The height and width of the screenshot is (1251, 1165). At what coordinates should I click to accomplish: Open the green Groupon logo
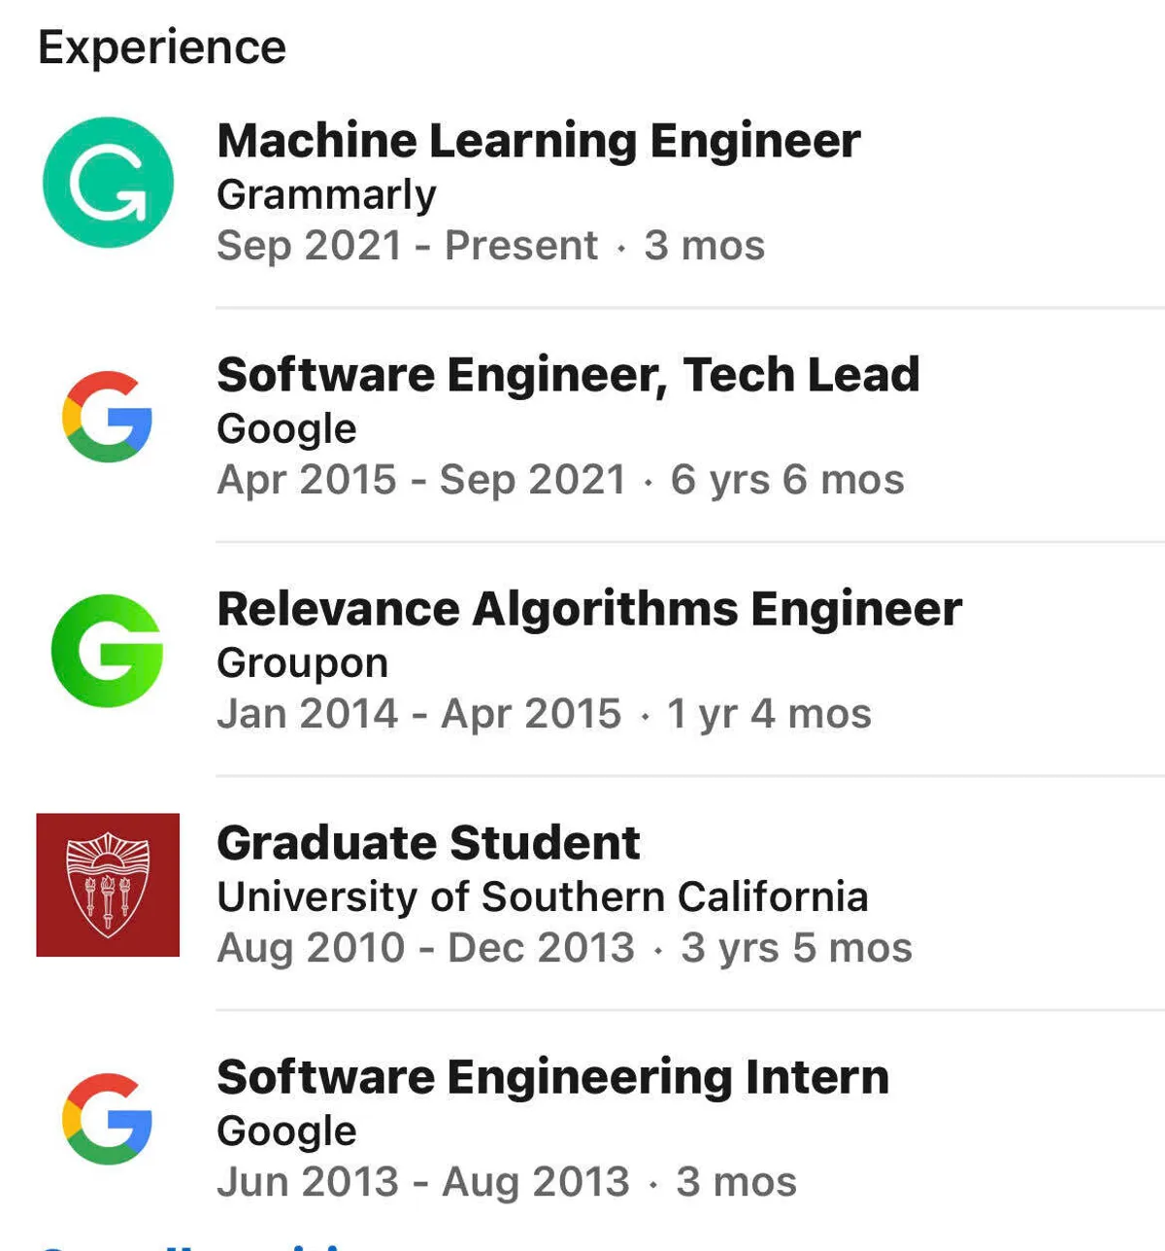click(108, 651)
